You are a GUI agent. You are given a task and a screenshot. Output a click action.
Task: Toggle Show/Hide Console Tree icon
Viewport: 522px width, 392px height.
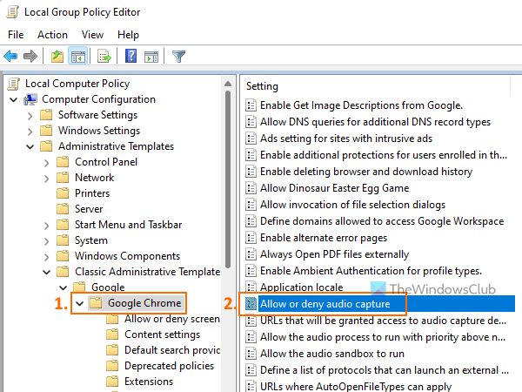[x=78, y=56]
